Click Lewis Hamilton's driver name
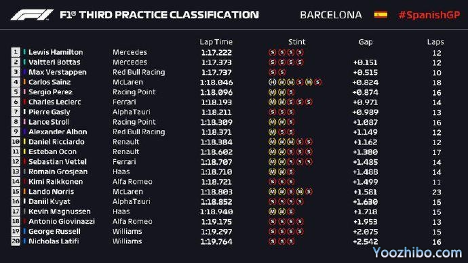 coord(56,52)
